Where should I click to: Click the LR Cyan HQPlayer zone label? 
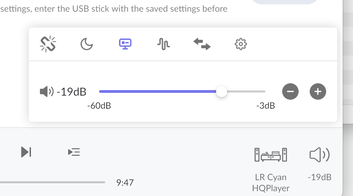(271, 183)
